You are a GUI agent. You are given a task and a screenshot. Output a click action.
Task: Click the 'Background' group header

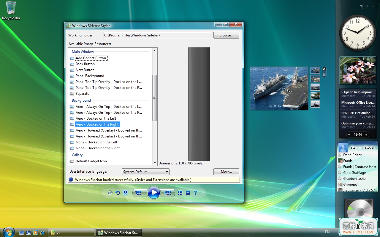point(81,100)
